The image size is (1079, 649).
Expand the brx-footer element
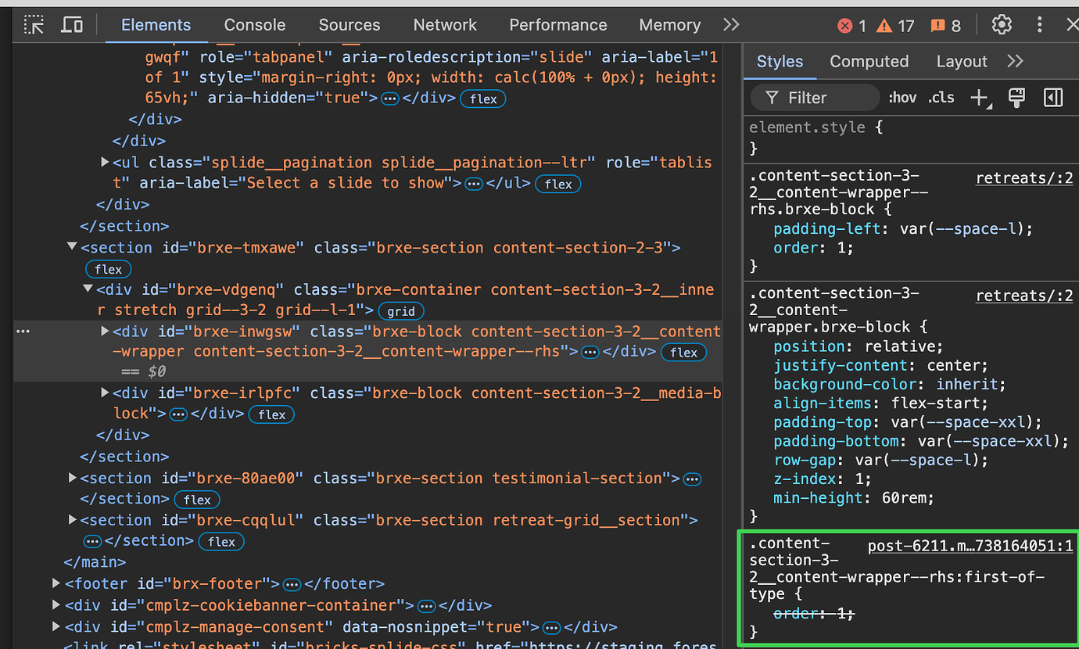55,583
